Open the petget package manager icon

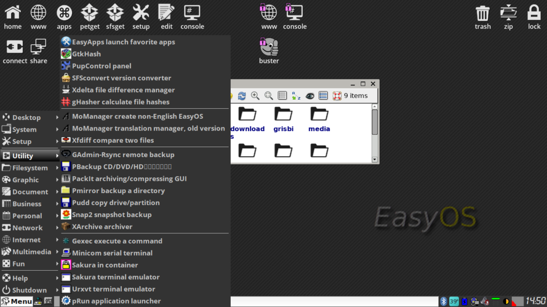click(x=90, y=17)
